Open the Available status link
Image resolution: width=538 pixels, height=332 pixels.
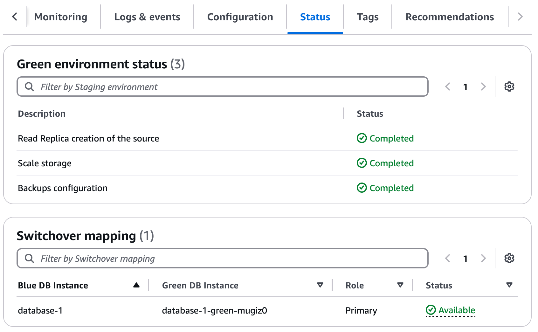pyautogui.click(x=457, y=310)
